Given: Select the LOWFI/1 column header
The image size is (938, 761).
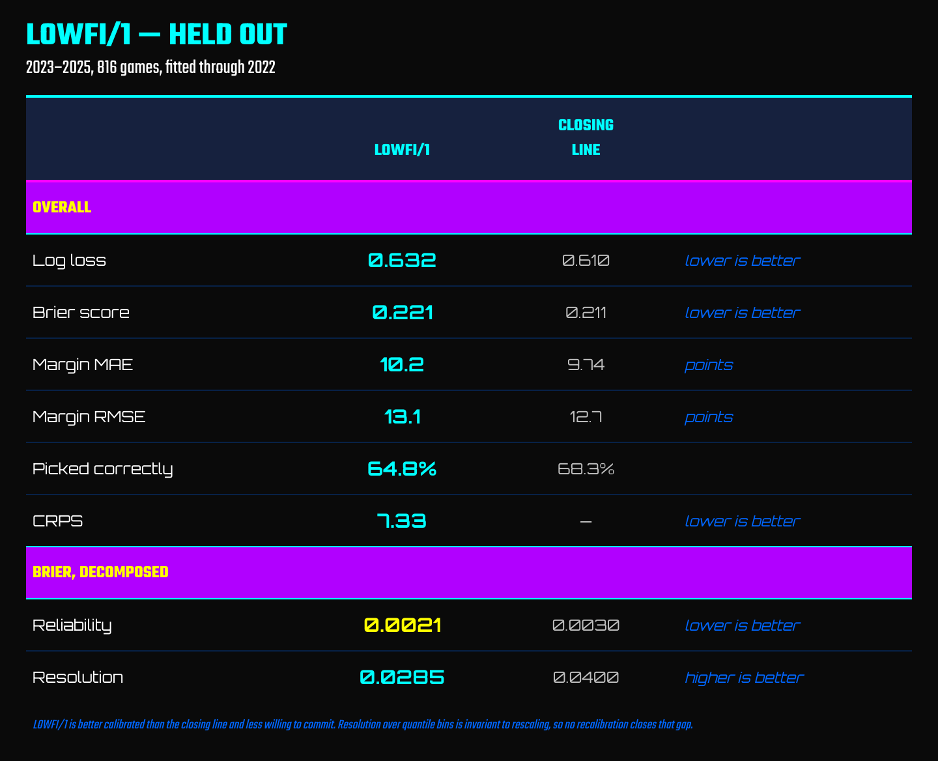Looking at the screenshot, I should (x=402, y=150).
